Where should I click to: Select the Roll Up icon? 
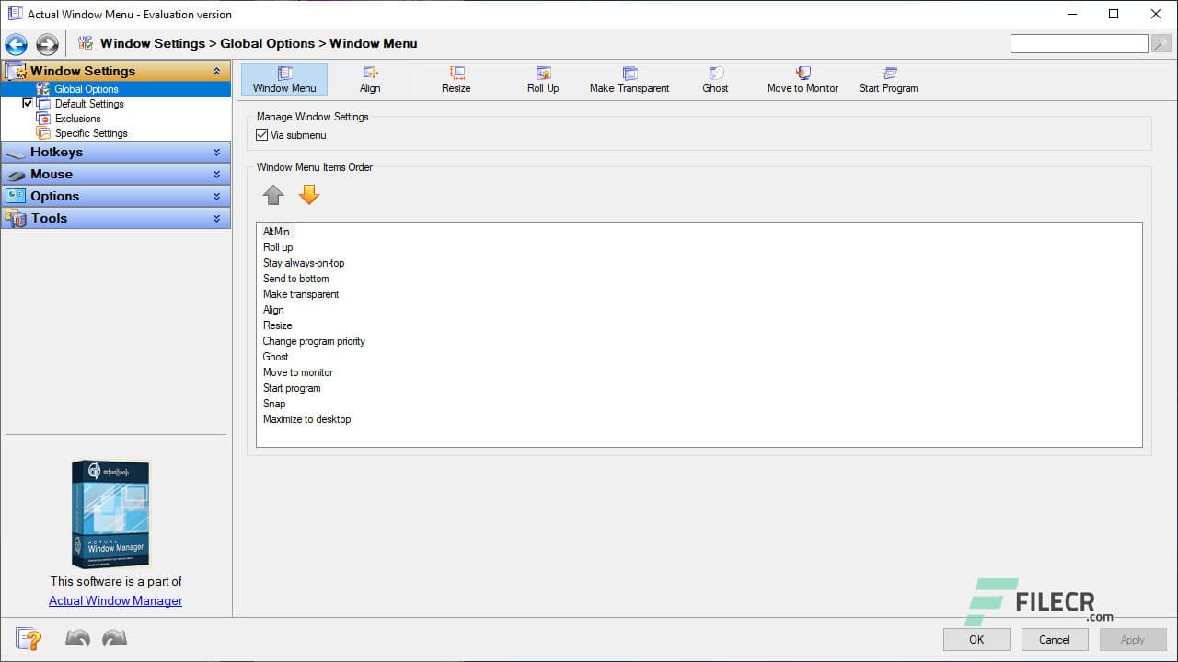543,78
